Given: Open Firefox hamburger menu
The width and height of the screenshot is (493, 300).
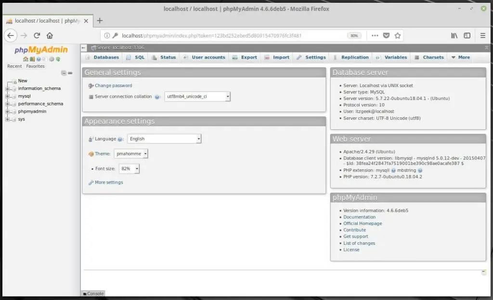Looking at the screenshot, I should pos(482,36).
